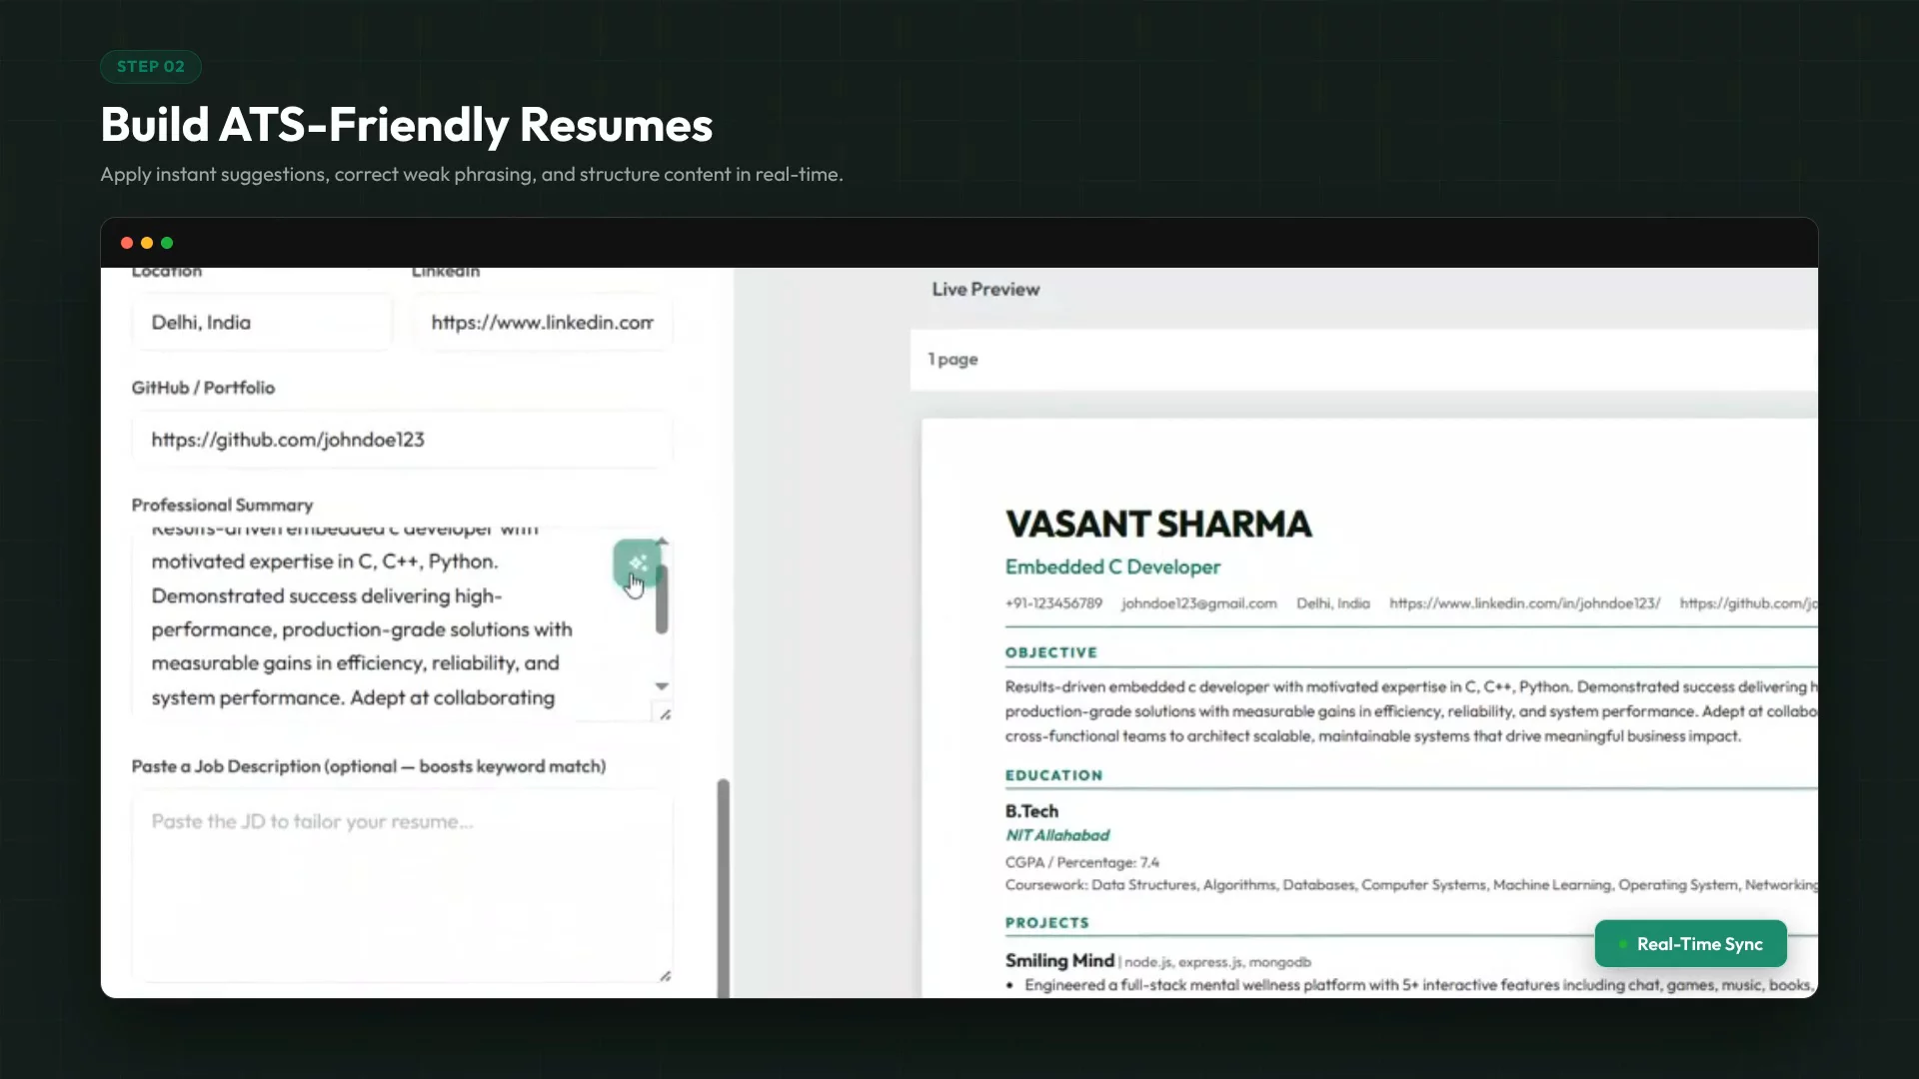Viewport: 1919px width, 1079px height.
Task: Click the Paste the JD textarea
Action: point(402,885)
